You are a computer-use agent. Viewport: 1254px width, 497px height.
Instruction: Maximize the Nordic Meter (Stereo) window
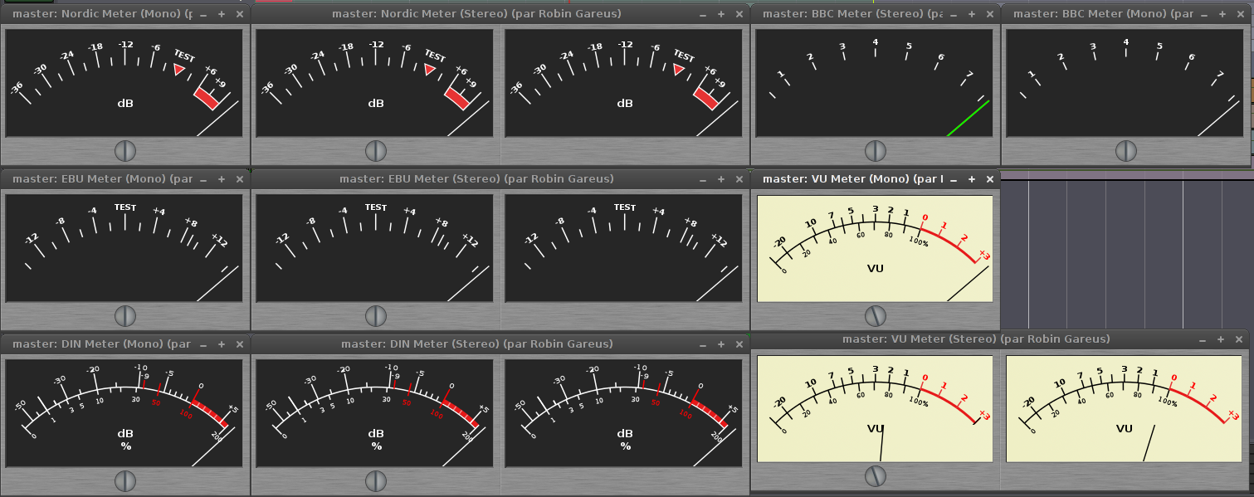click(721, 15)
